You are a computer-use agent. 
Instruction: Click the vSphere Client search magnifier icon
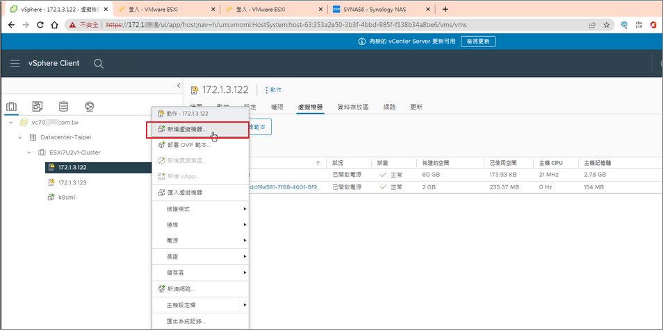pos(99,64)
